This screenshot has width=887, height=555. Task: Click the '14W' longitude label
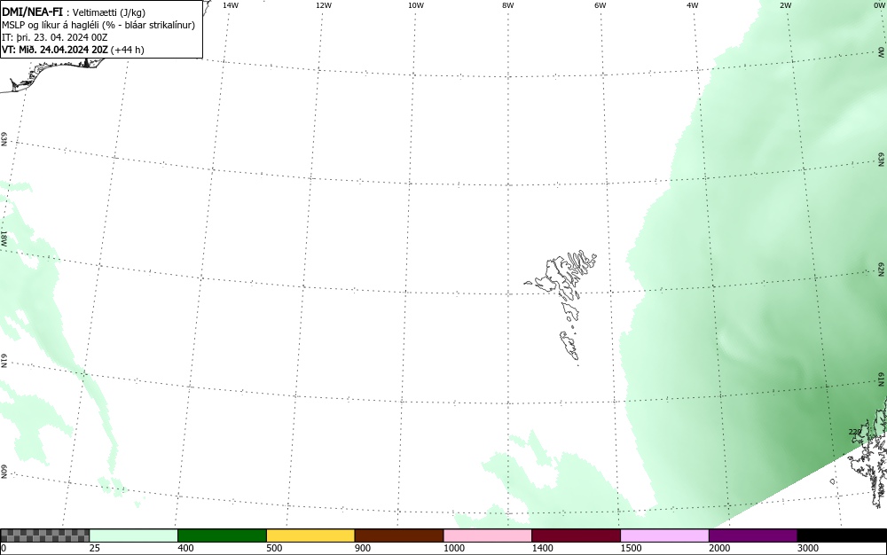tap(231, 5)
